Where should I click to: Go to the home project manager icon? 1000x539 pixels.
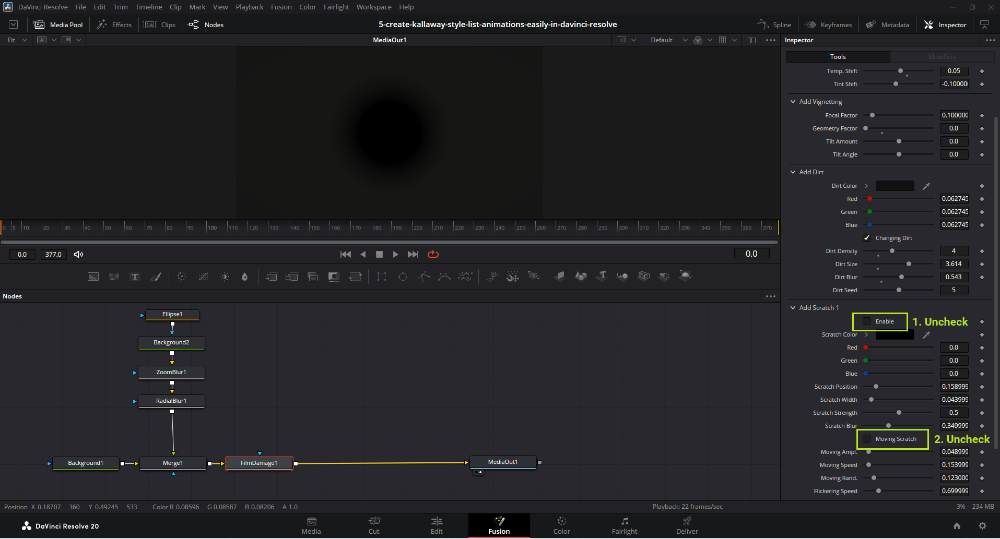tap(957, 526)
